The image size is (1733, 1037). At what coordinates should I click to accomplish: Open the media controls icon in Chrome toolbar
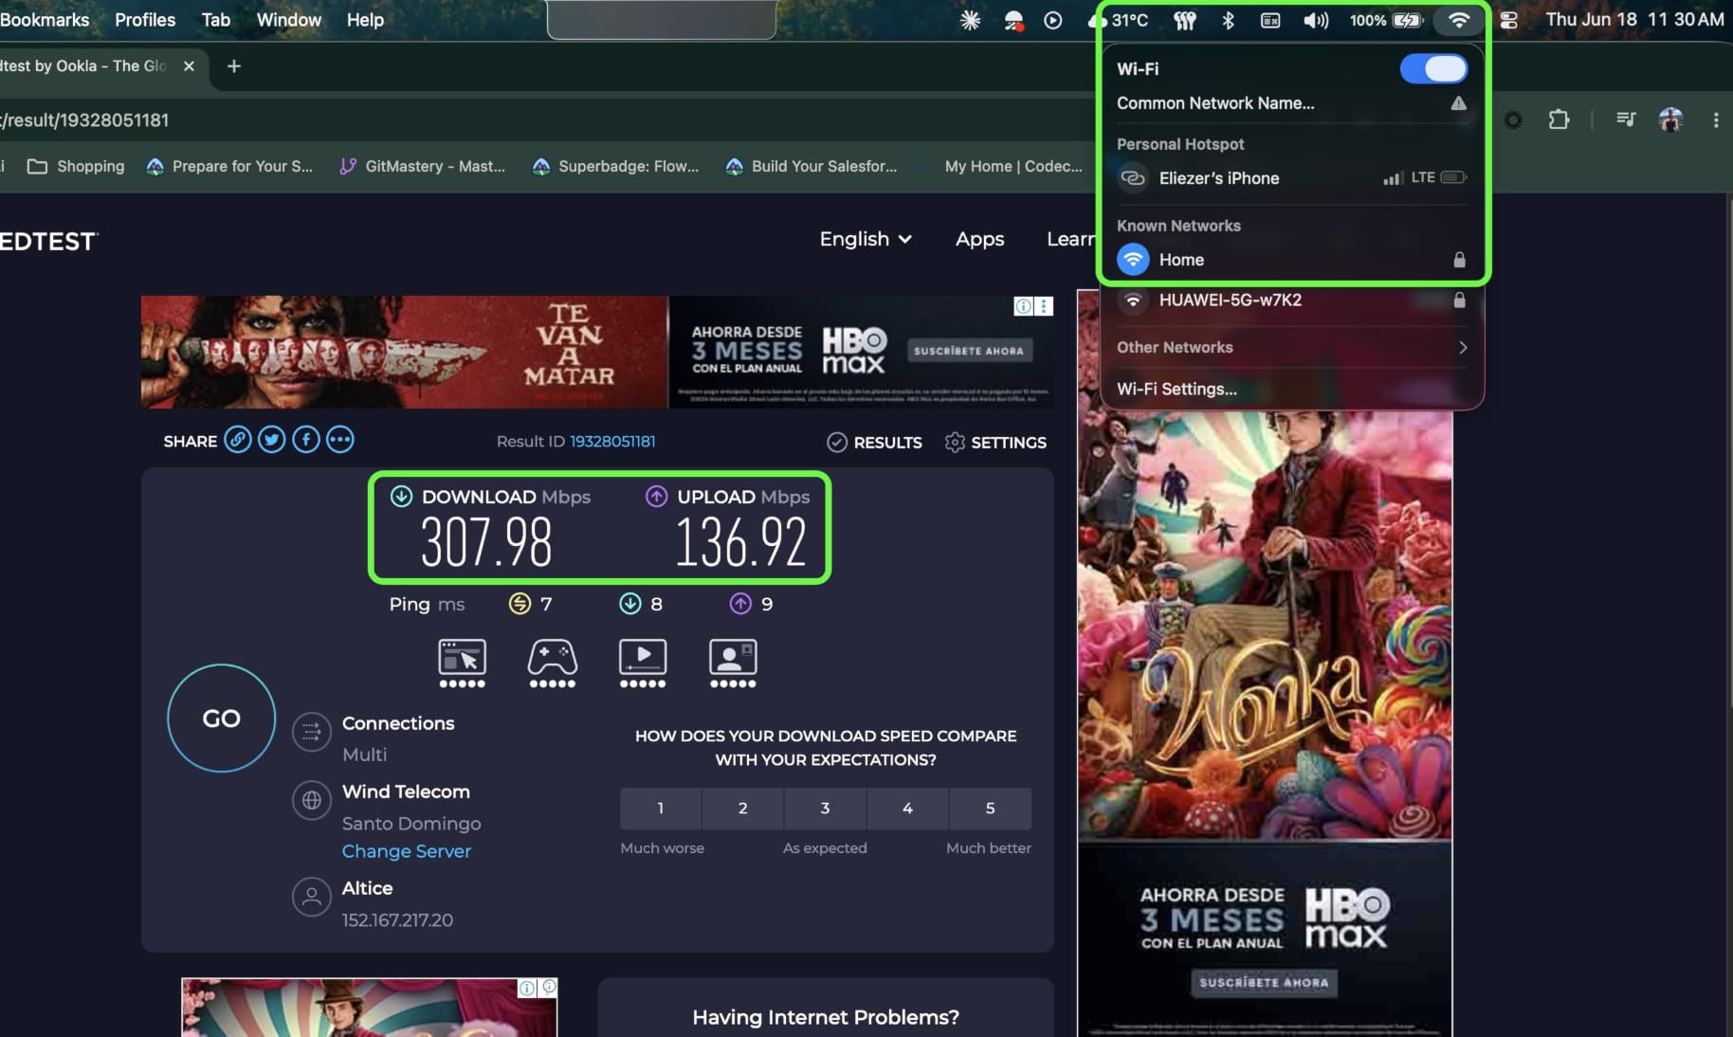point(1626,119)
